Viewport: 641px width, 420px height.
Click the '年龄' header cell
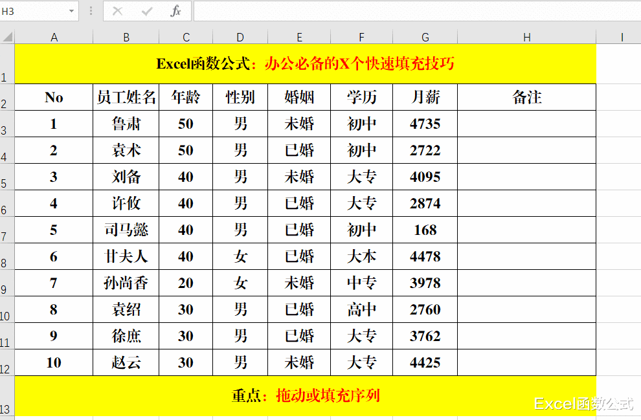click(186, 97)
